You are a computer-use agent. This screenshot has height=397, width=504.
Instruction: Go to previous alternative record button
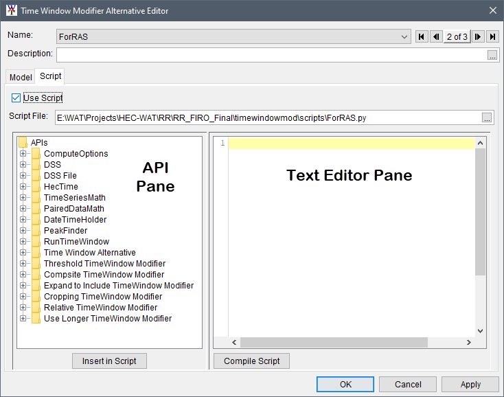click(x=436, y=36)
